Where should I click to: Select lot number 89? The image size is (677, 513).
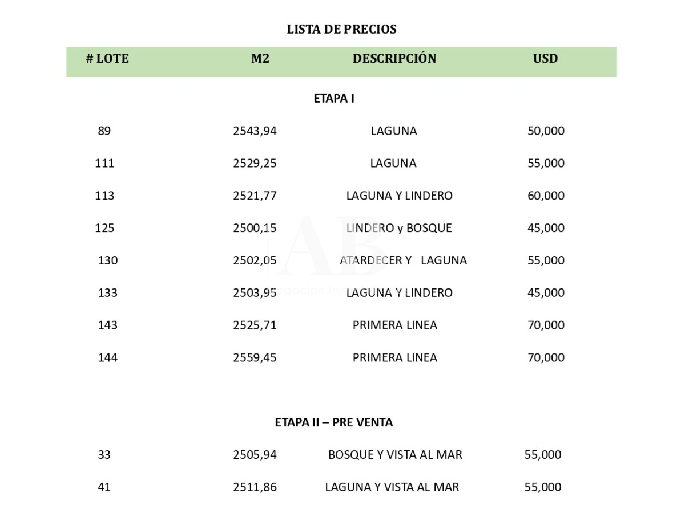click(104, 131)
